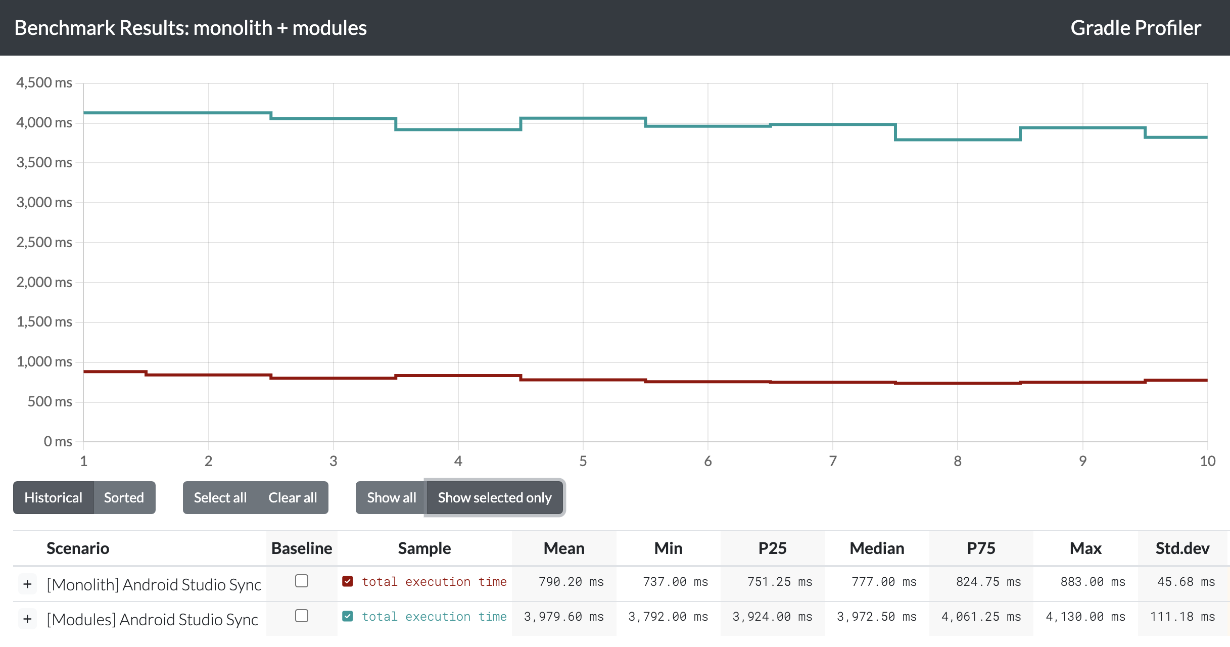Expand the Modules Android Studio Sync row
The image size is (1230, 647).
pyautogui.click(x=27, y=619)
